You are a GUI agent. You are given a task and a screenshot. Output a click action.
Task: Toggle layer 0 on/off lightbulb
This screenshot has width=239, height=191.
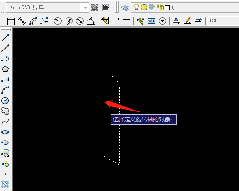click(136, 7)
